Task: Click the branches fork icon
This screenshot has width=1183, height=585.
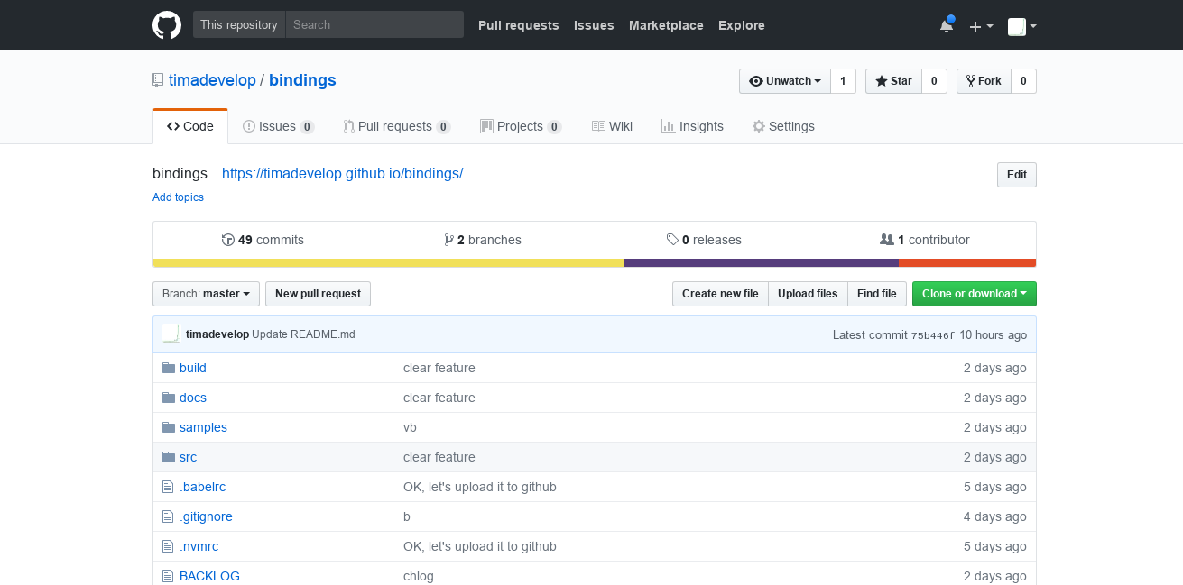Action: click(x=448, y=240)
